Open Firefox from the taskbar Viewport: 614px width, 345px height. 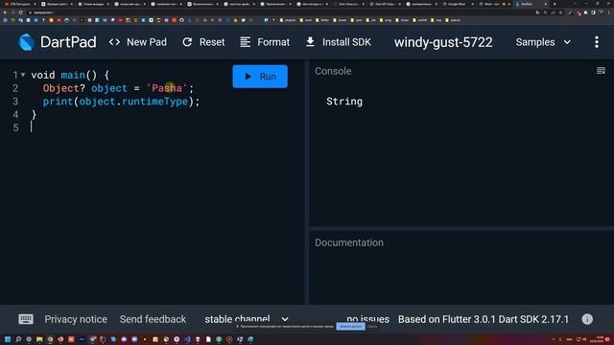pyautogui.click(x=60, y=339)
